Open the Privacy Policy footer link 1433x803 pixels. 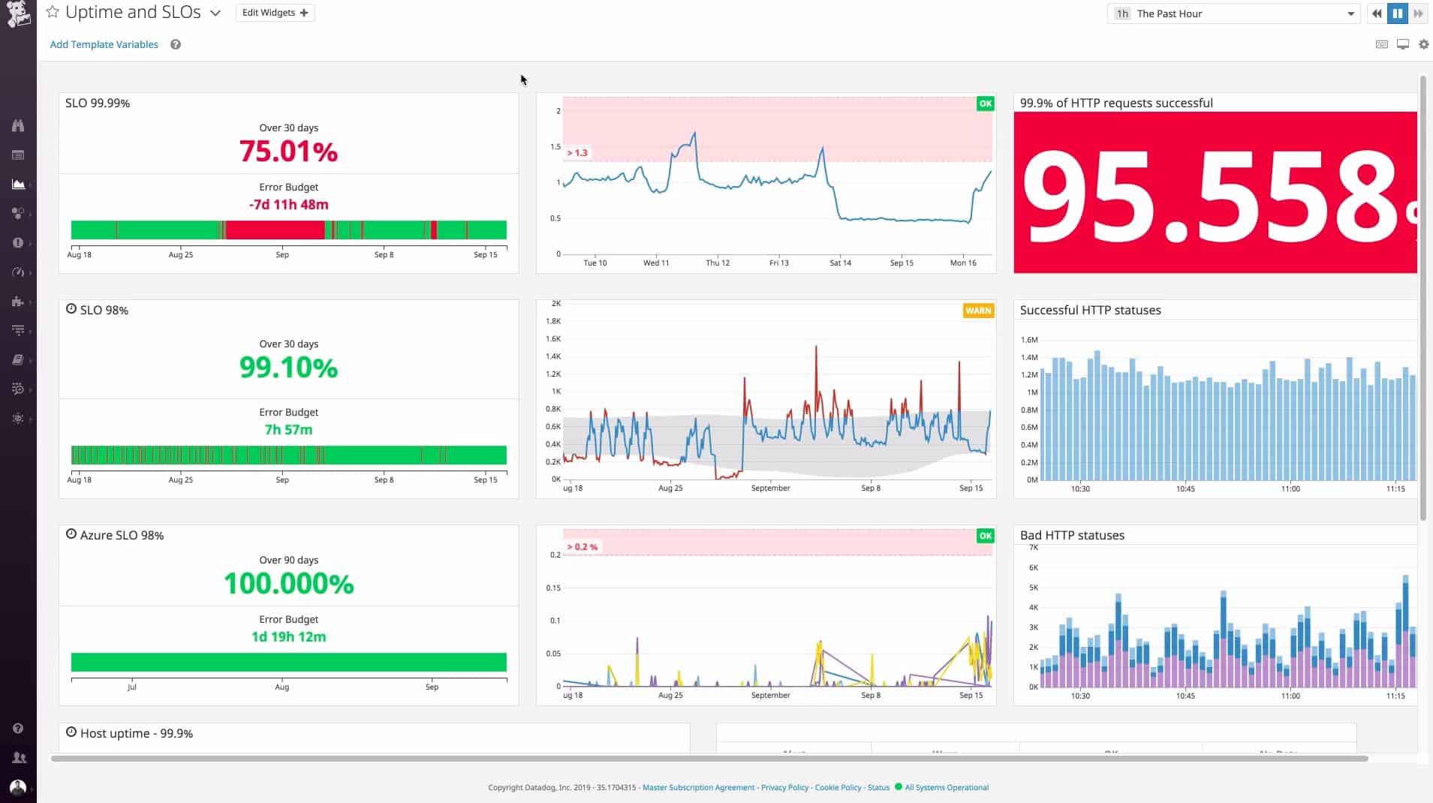(x=784, y=787)
